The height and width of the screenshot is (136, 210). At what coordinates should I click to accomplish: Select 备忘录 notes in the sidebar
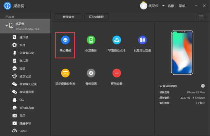[25, 61]
